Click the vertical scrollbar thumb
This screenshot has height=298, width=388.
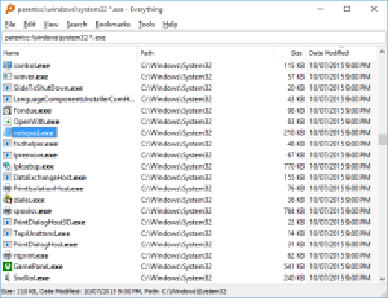pos(382,139)
